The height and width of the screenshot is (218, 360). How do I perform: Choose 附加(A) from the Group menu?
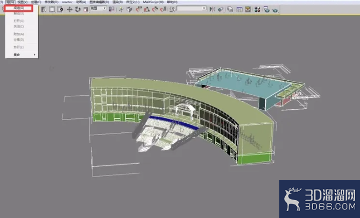point(19,34)
